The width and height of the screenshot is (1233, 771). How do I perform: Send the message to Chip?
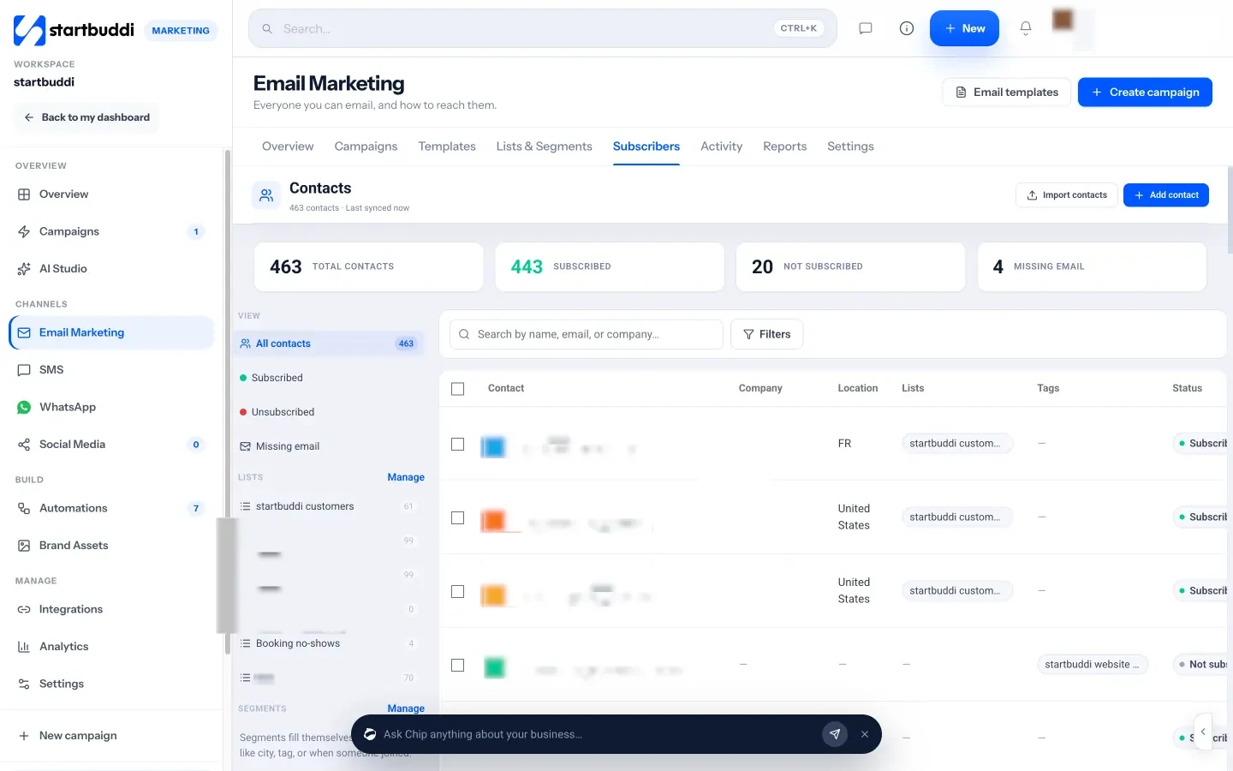[x=835, y=734]
